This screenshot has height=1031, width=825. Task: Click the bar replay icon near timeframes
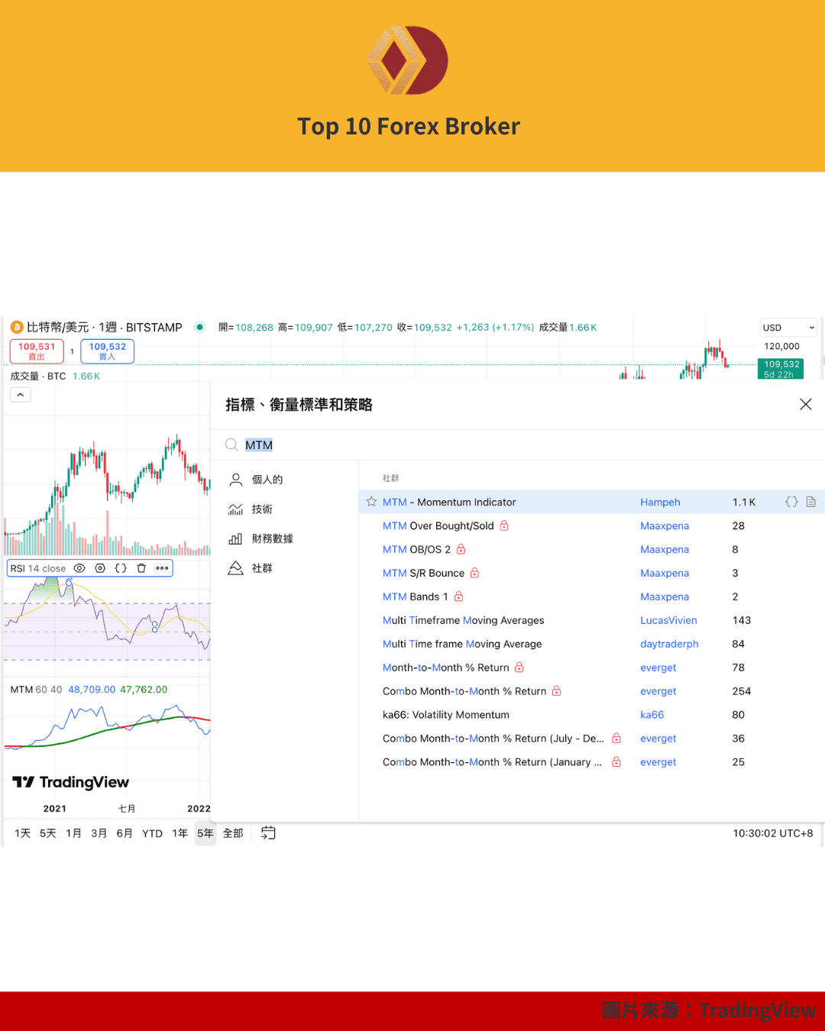(267, 833)
